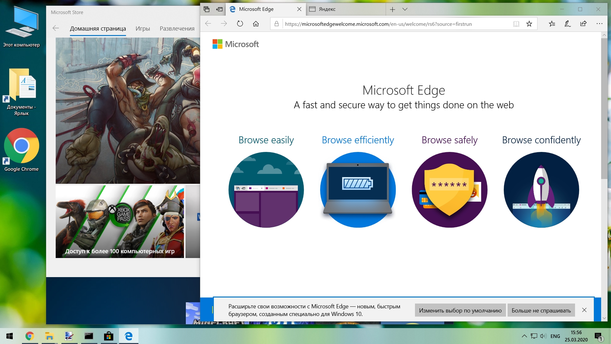Open Edge Settings and more menu

tap(600, 24)
